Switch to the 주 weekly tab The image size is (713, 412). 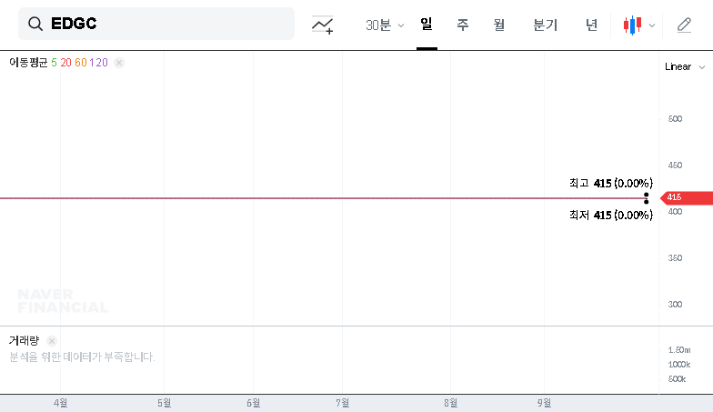(x=462, y=25)
